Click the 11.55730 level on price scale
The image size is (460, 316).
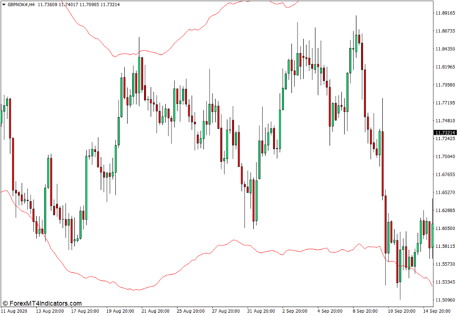coord(445,264)
